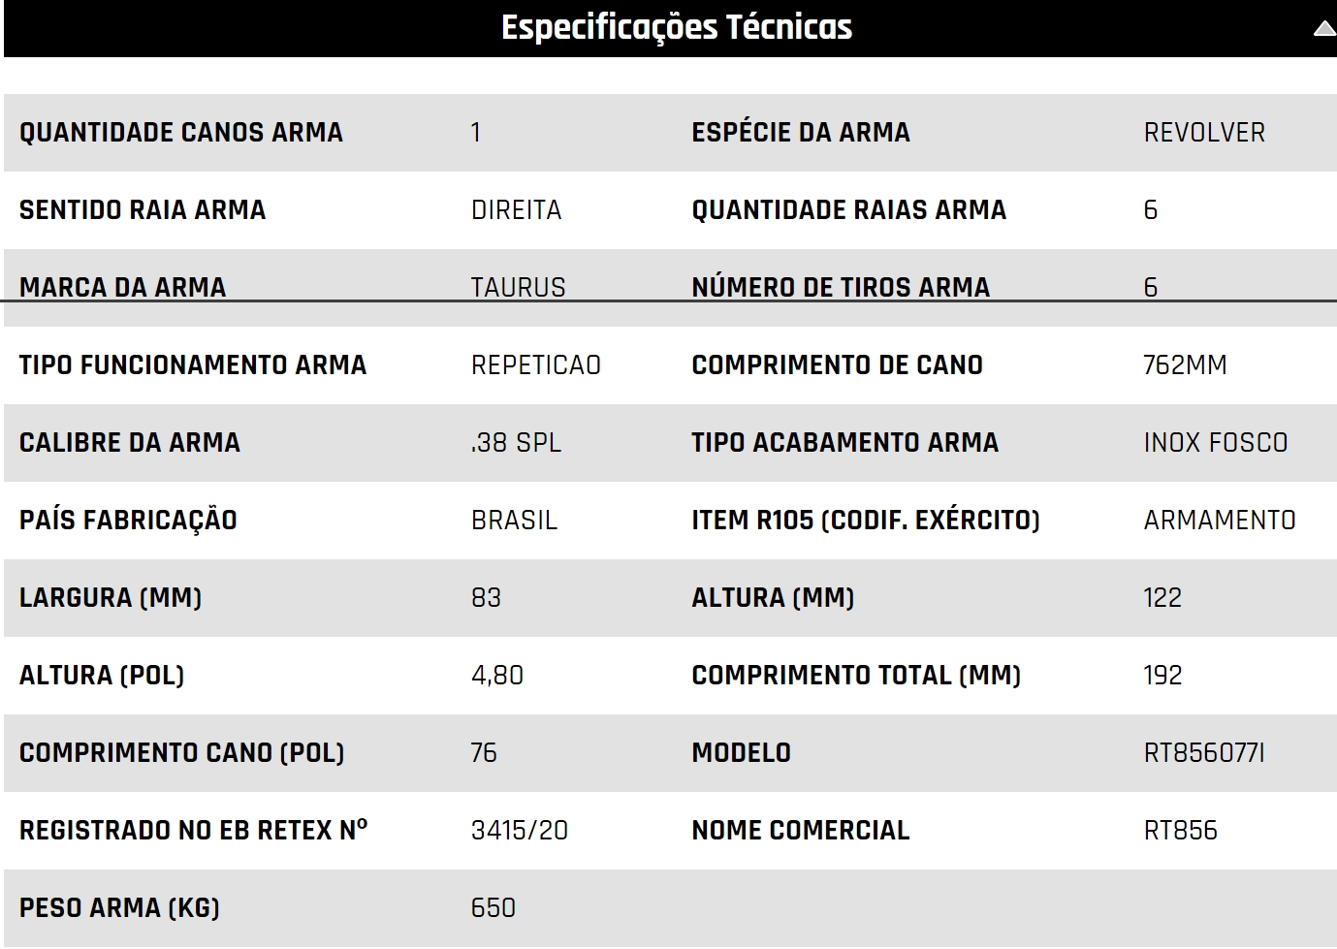Click the REPETICAO value
The height and width of the screenshot is (949, 1337).
pyautogui.click(x=536, y=365)
